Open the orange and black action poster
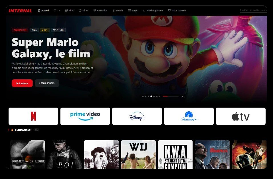This screenshot has height=179, width=273. (249, 154)
